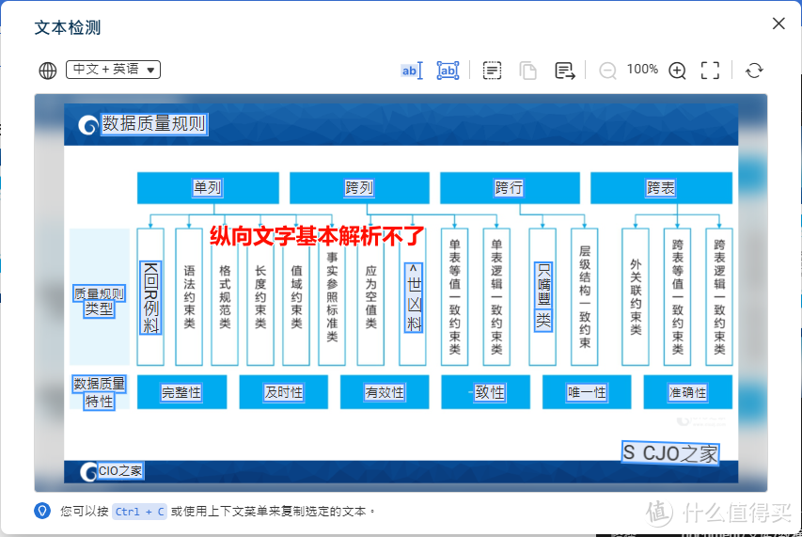Click the copy text icon
This screenshot has width=802, height=537.
tap(527, 71)
